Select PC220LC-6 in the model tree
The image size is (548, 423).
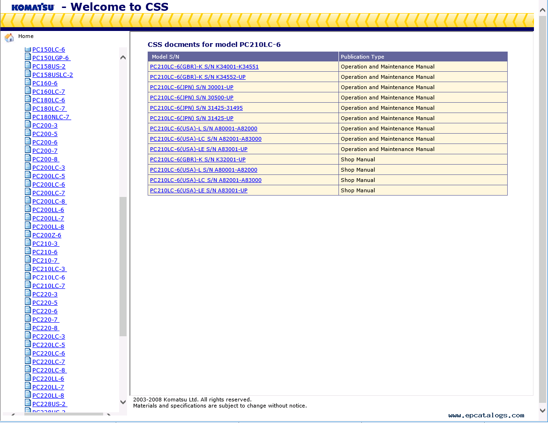(x=49, y=354)
